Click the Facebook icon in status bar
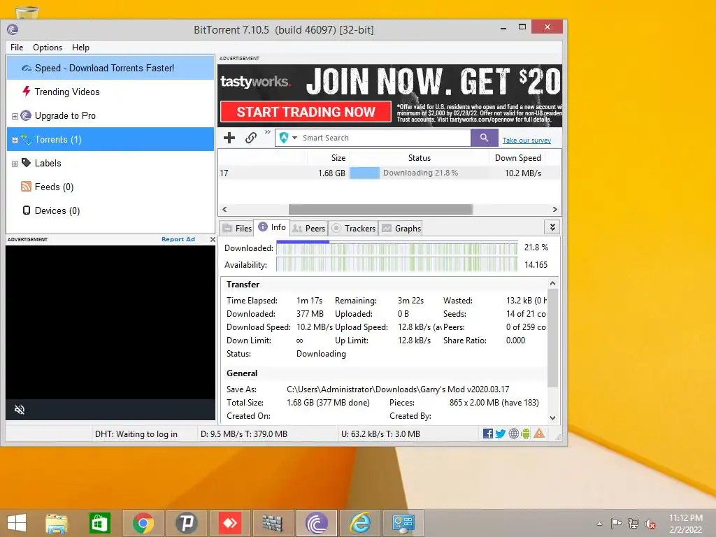716x537 pixels. click(487, 434)
